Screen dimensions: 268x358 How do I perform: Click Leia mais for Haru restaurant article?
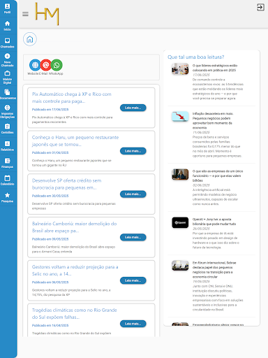coord(133,151)
